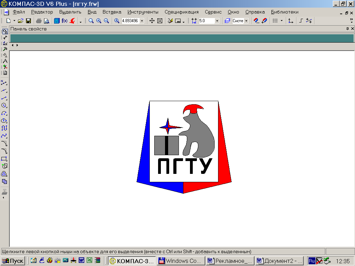Screen dimensions: 355x266
Task: Select the Geometry panel switch icon
Action: coord(5,32)
